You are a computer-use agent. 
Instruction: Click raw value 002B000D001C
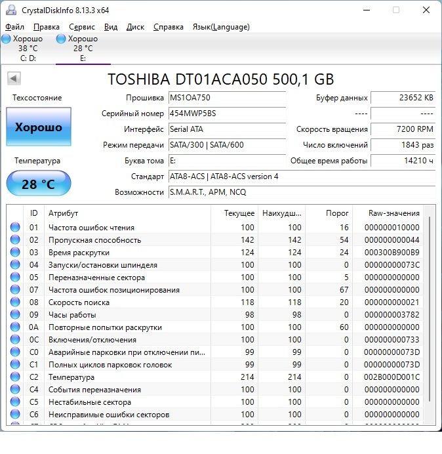tap(392, 377)
